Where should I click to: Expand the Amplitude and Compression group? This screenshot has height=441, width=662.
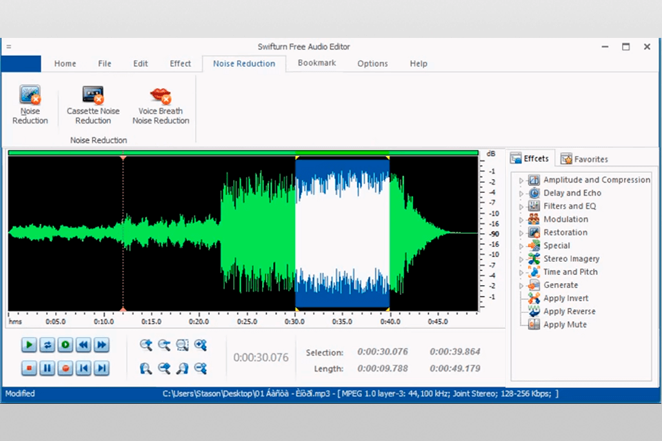click(x=521, y=180)
